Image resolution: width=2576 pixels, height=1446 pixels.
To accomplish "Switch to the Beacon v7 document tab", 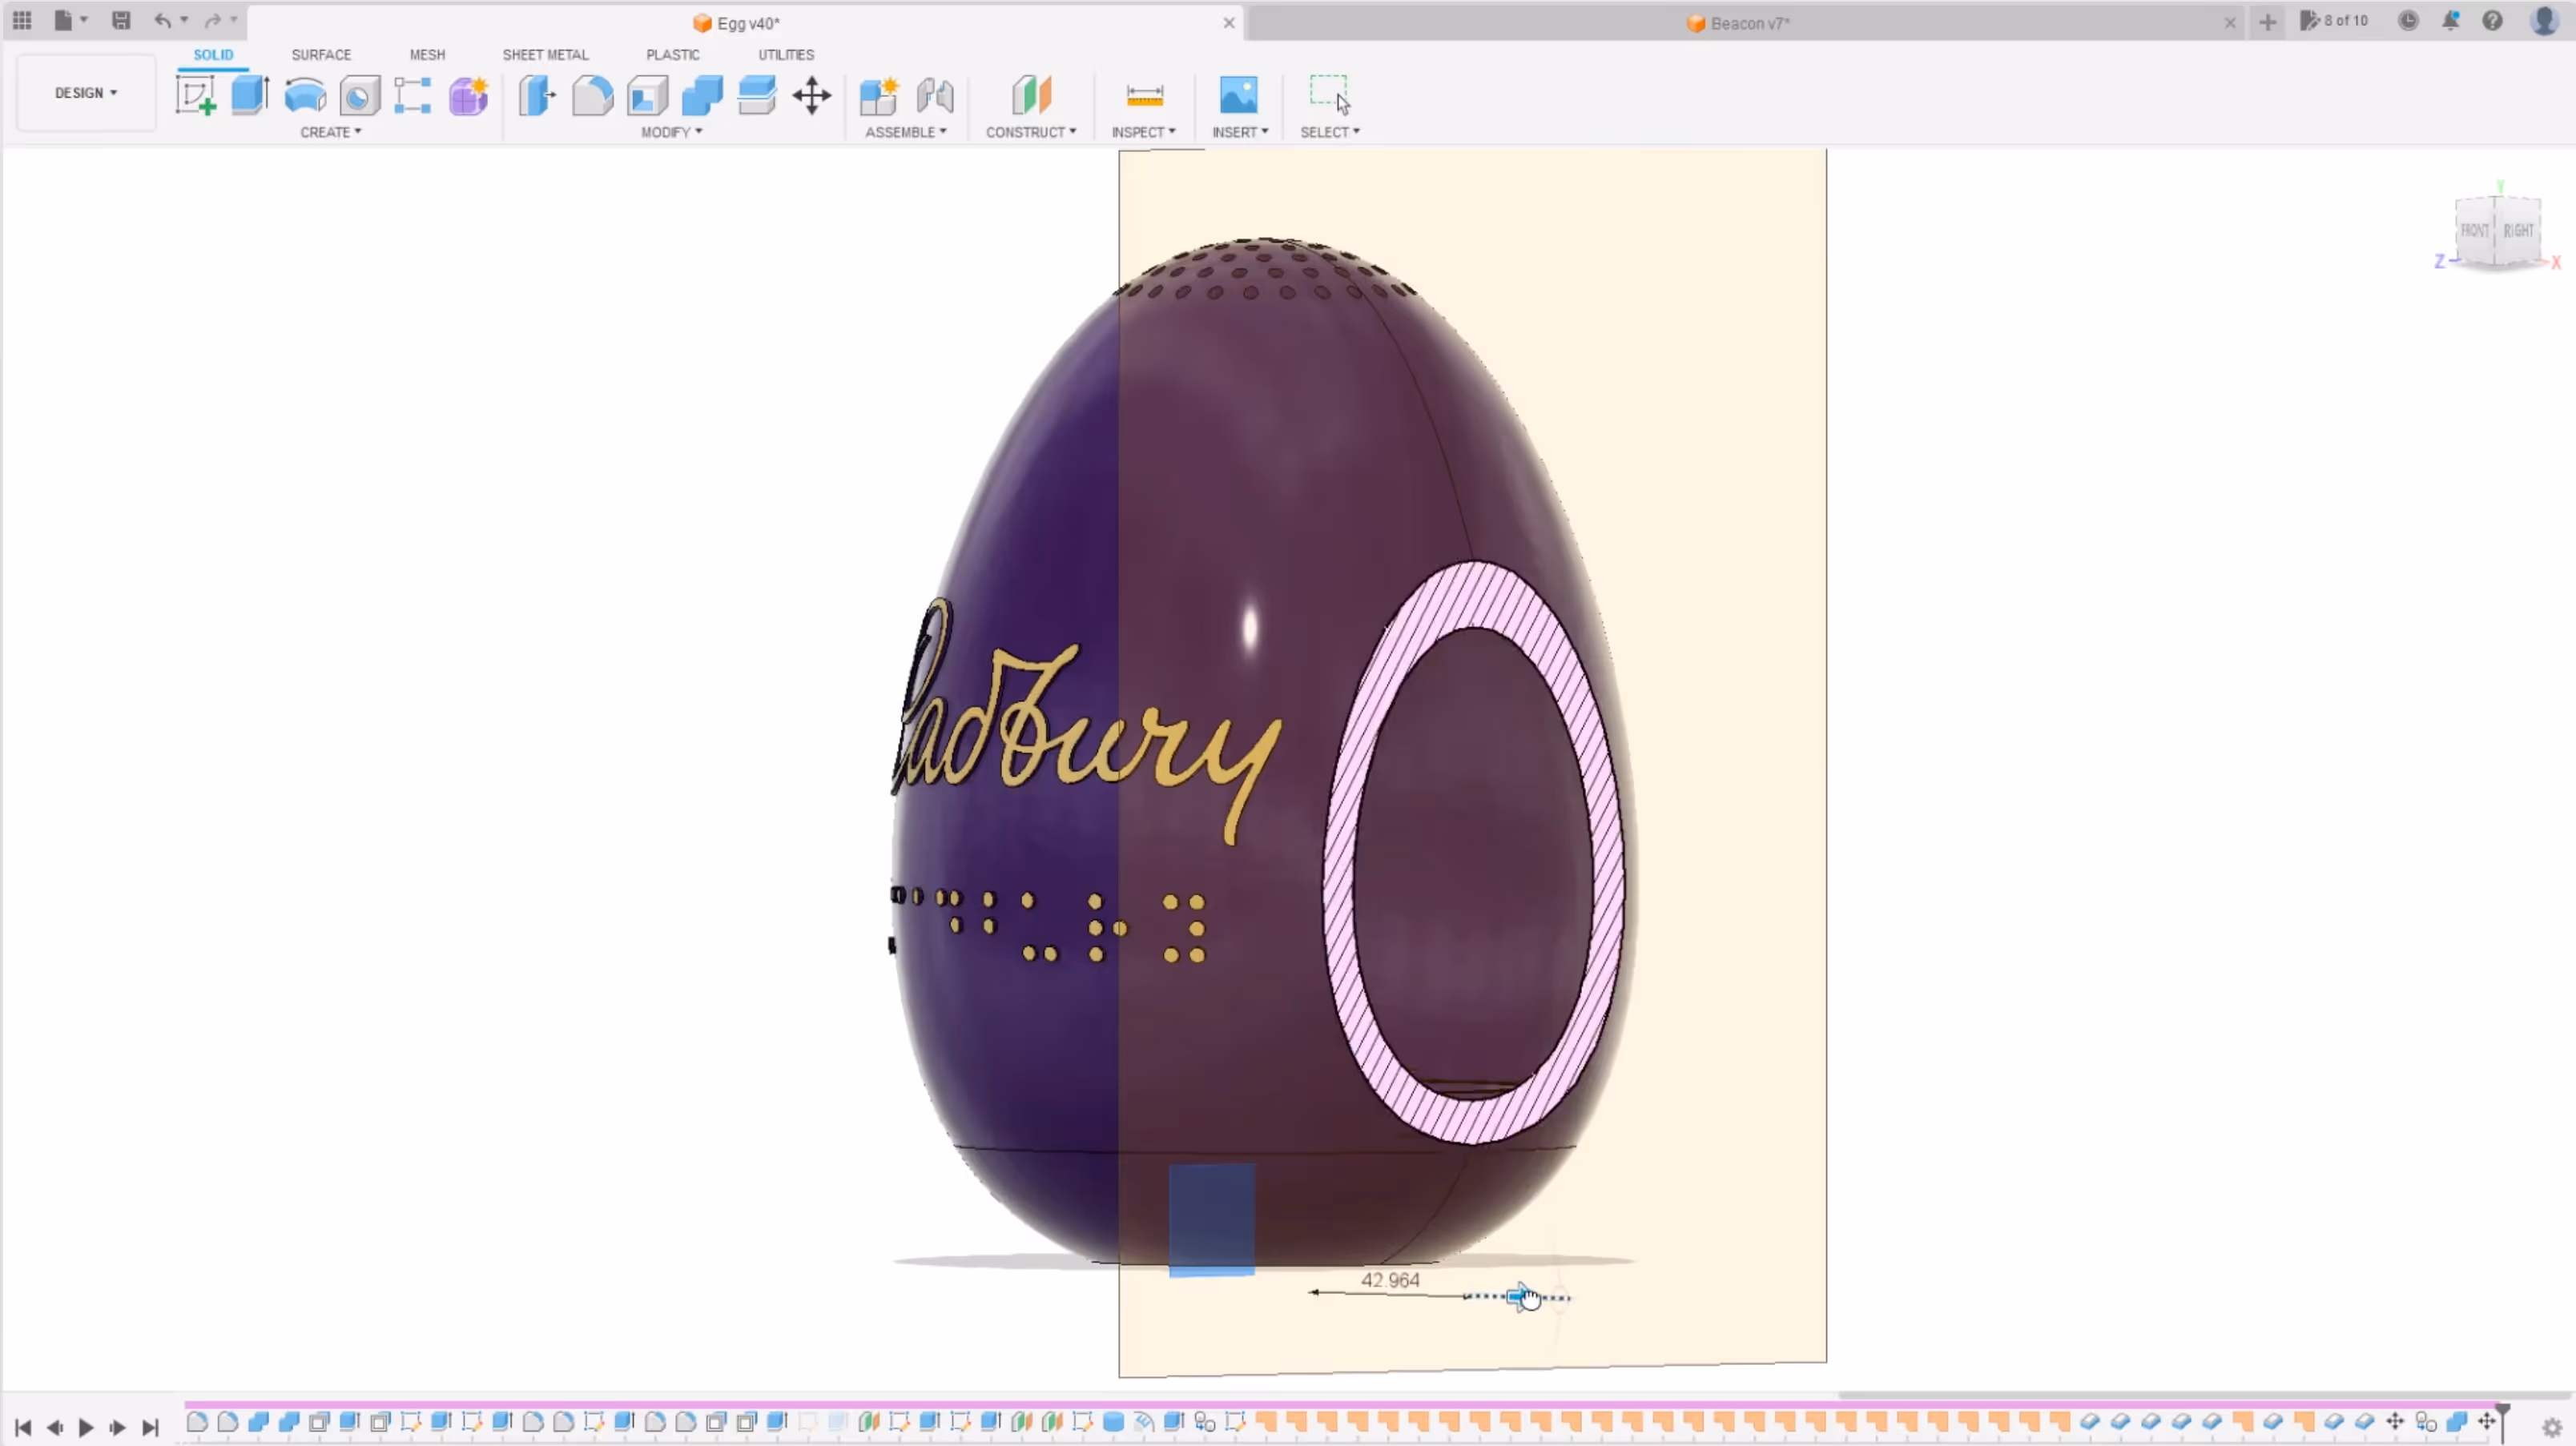I will (1739, 23).
